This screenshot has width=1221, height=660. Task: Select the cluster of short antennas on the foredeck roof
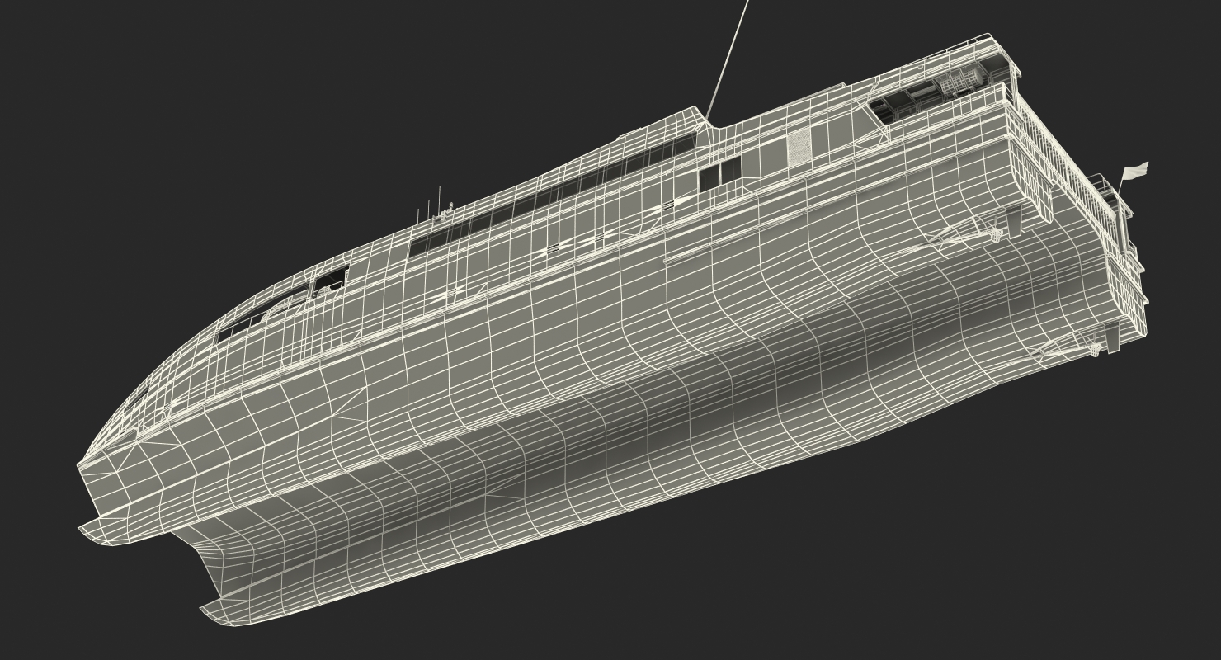pos(434,206)
